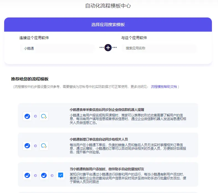Click 企业微信 robot icon in 表单采集信息 template card
Image resolution: width=218 pixels, height=193 pixels.
[x=44, y=116]
